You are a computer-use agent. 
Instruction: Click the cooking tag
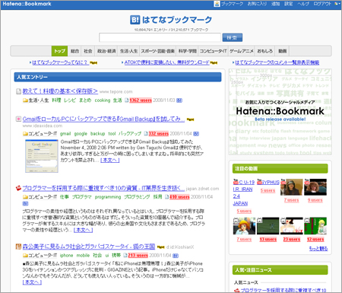click(103, 100)
